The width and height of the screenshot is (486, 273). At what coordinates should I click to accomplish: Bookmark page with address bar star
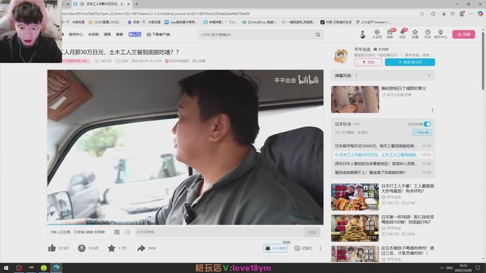coord(422,13)
